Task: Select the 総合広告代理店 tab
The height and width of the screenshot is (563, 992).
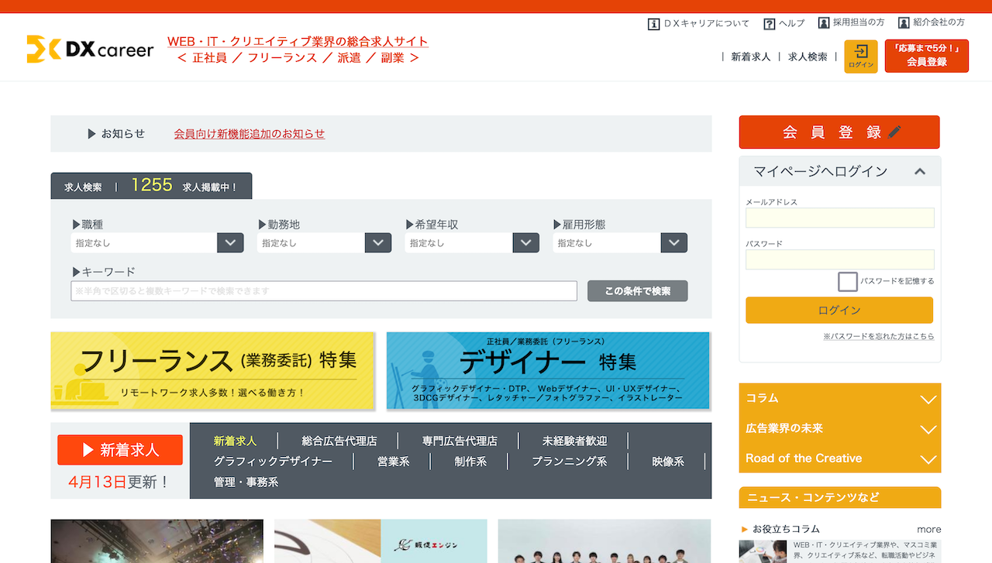Action: [339, 441]
